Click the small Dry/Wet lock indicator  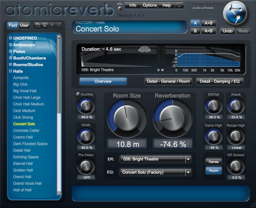coord(78,94)
